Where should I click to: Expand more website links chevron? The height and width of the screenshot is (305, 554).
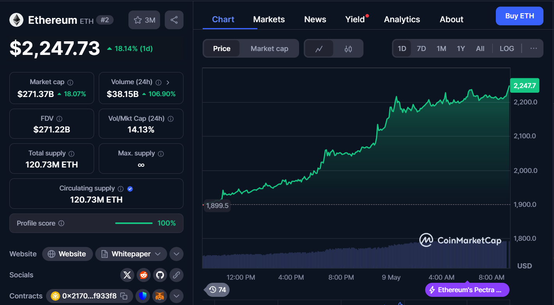coord(176,254)
